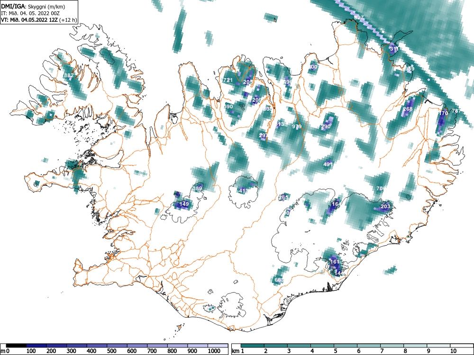Image resolution: width=474 pixels, height=355 pixels.
Task: Click the '10' km legend label
Action: click(x=454, y=351)
